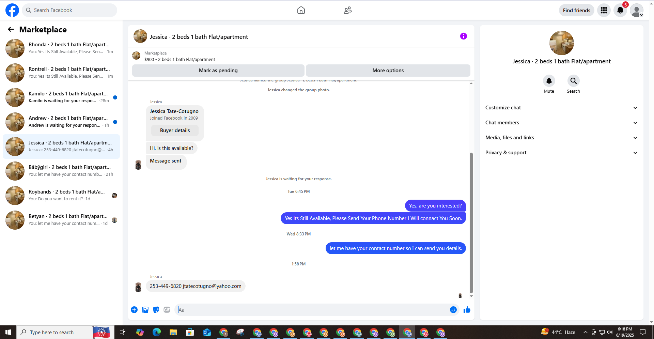The image size is (654, 339).
Task: Open the Bâbŷgirl conversation
Action: click(61, 171)
